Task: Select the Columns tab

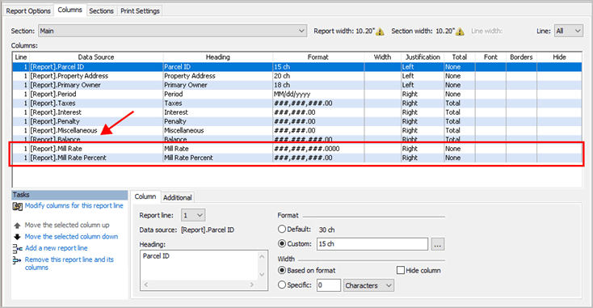Action: [x=70, y=10]
